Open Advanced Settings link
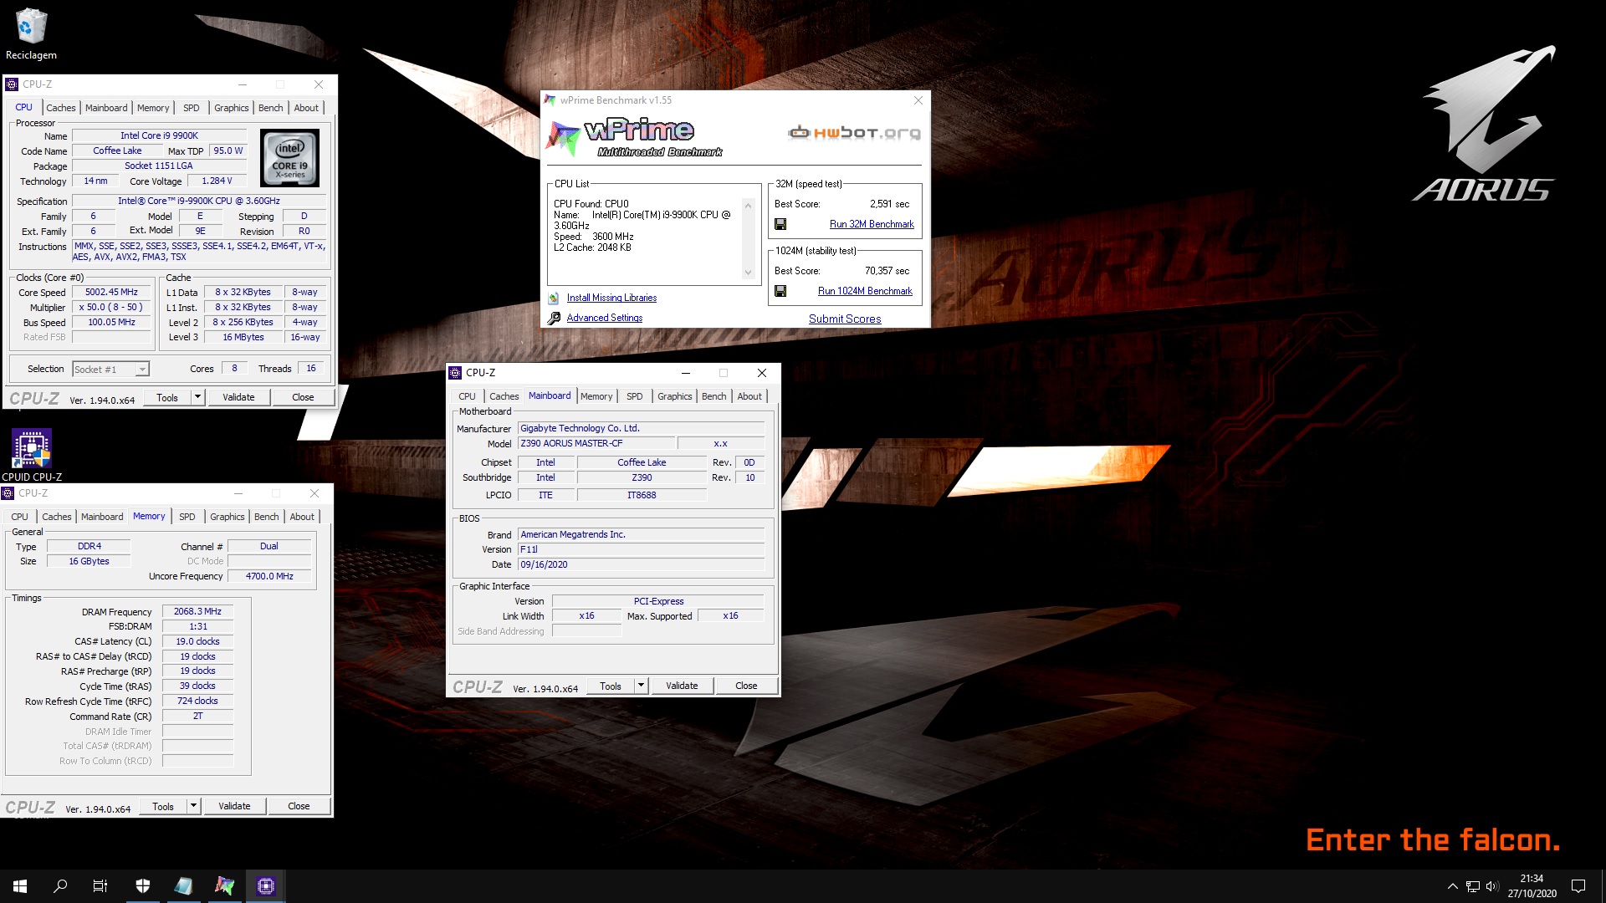The width and height of the screenshot is (1606, 903). [x=605, y=318]
